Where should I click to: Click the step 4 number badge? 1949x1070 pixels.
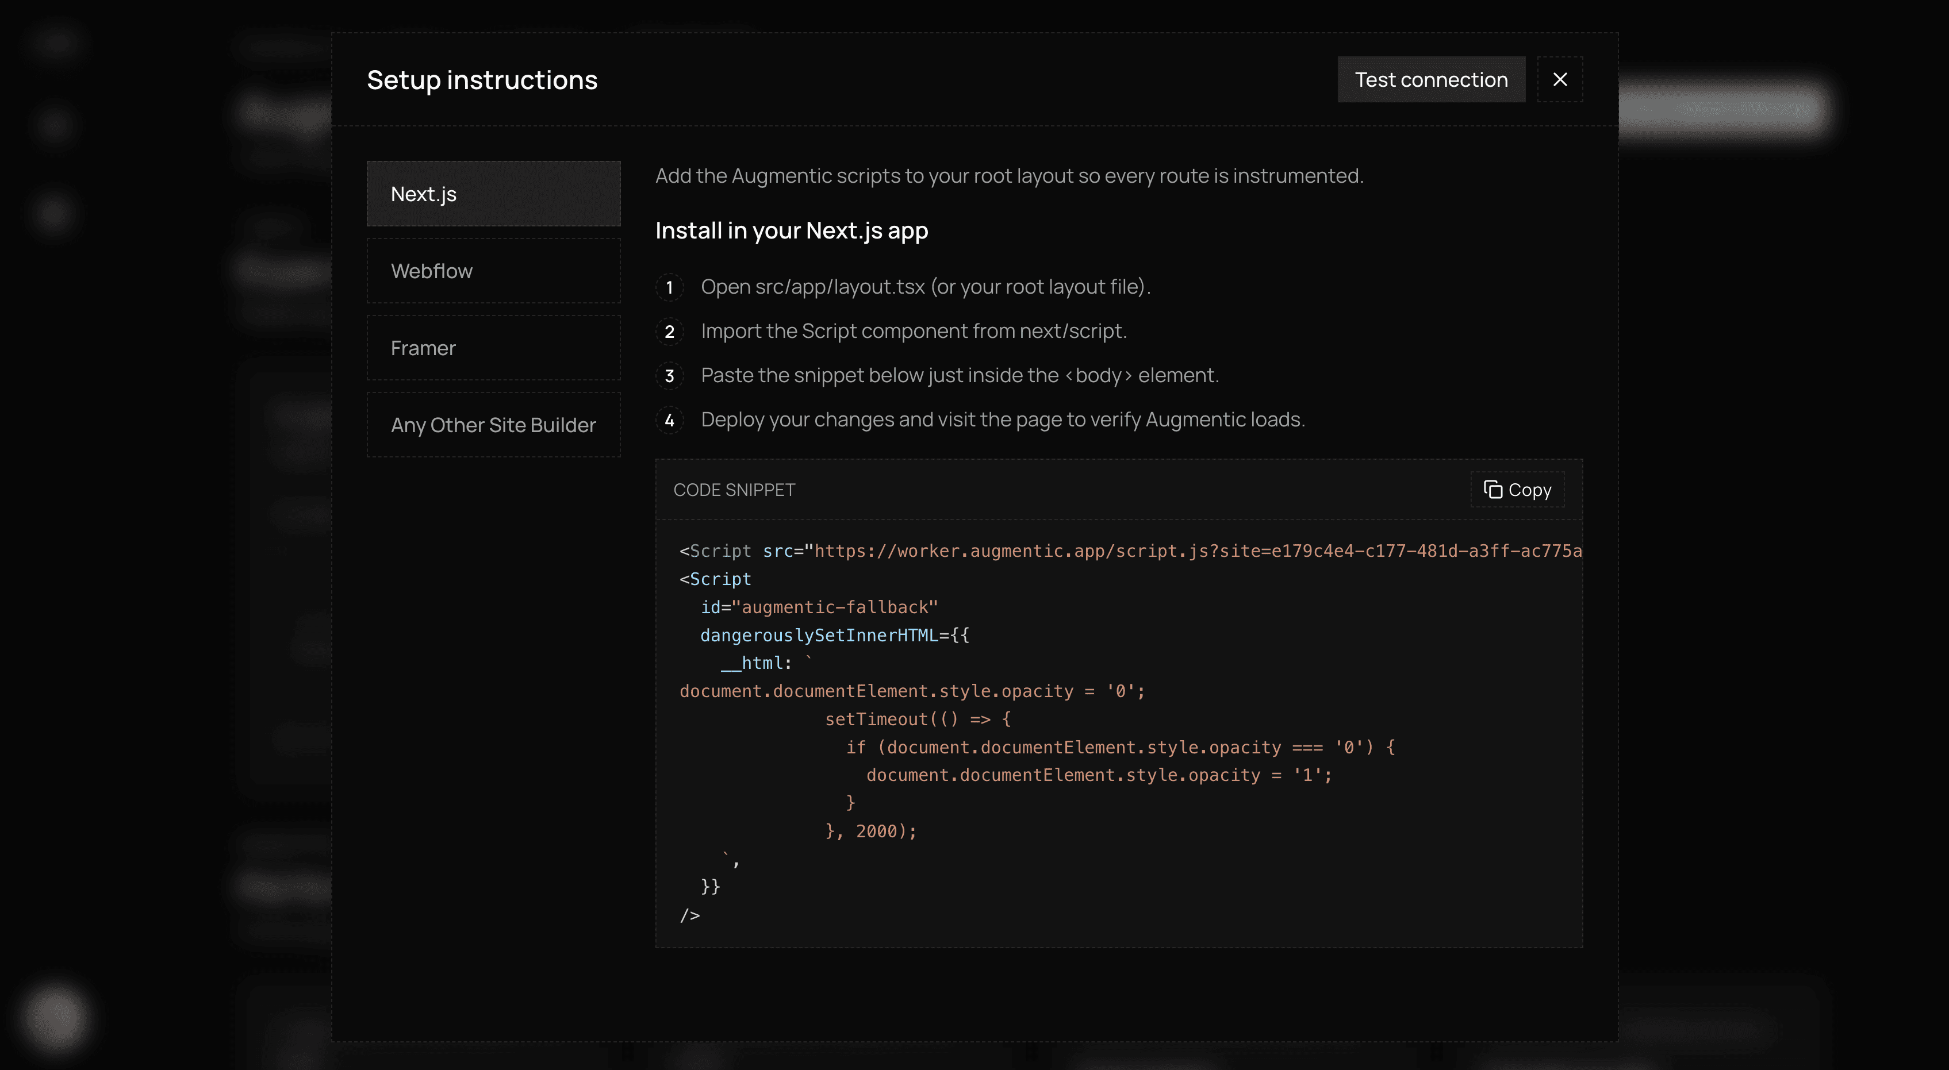(669, 419)
